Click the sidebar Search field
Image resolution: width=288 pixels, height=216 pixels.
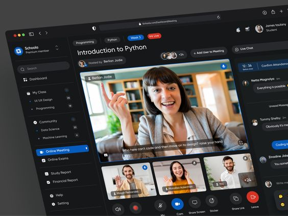tap(43, 67)
